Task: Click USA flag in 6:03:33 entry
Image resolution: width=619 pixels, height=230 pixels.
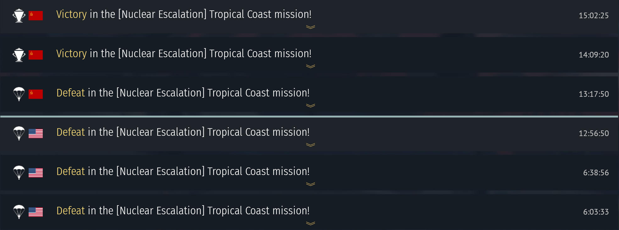Action: tap(36, 212)
